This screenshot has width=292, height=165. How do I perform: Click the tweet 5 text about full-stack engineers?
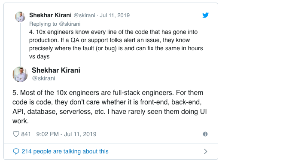pyautogui.click(x=109, y=107)
